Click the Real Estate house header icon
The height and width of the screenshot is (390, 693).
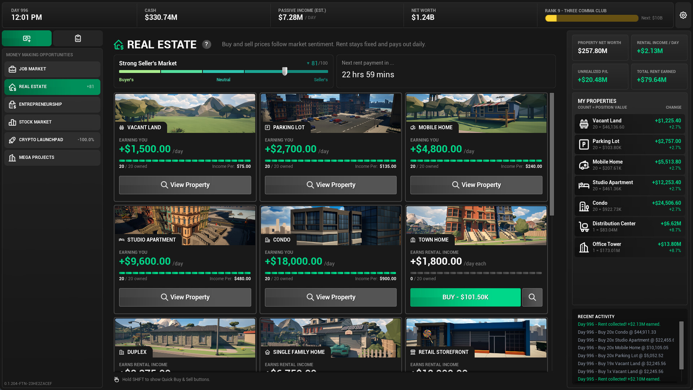coord(119,45)
